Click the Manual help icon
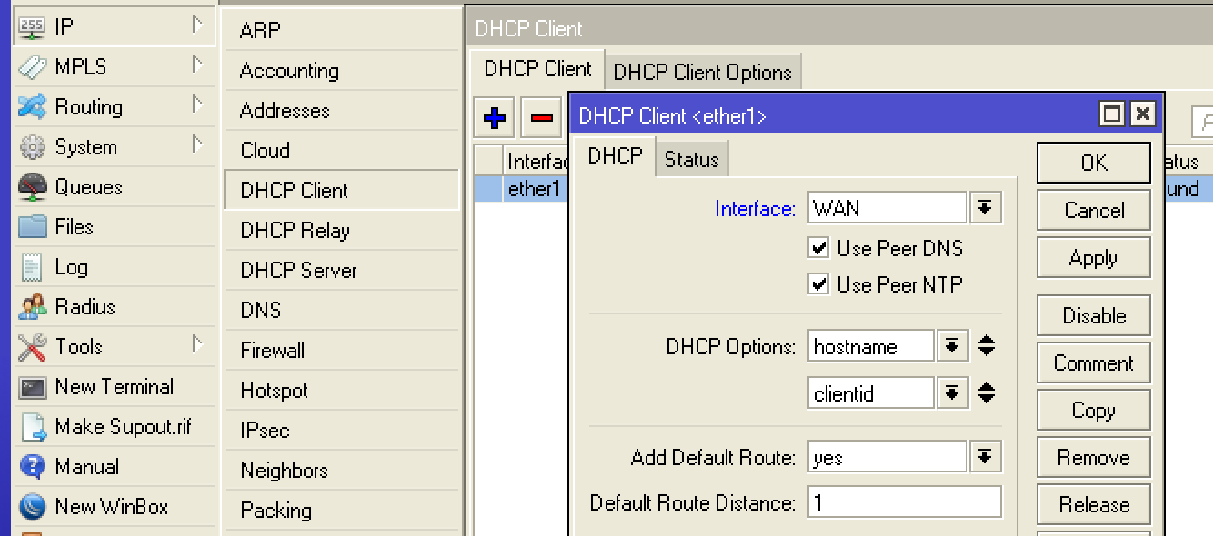 (32, 467)
